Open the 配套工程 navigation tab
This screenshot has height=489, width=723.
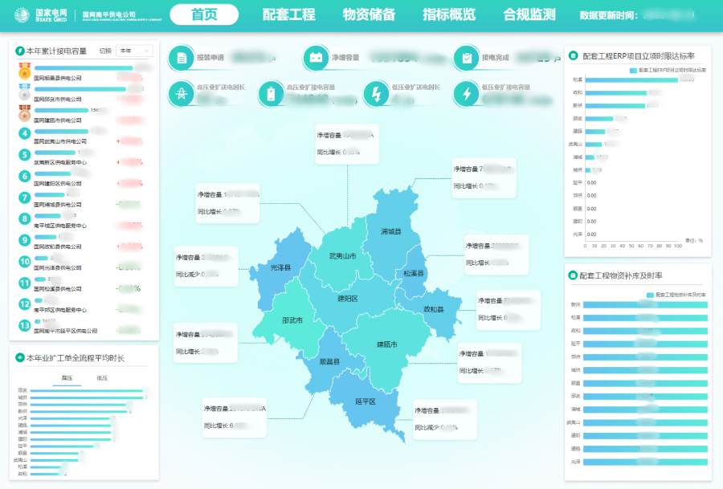point(289,15)
